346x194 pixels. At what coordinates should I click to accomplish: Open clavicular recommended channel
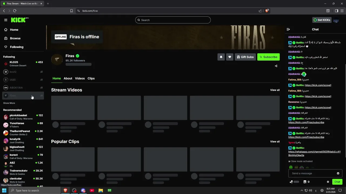click(23, 180)
